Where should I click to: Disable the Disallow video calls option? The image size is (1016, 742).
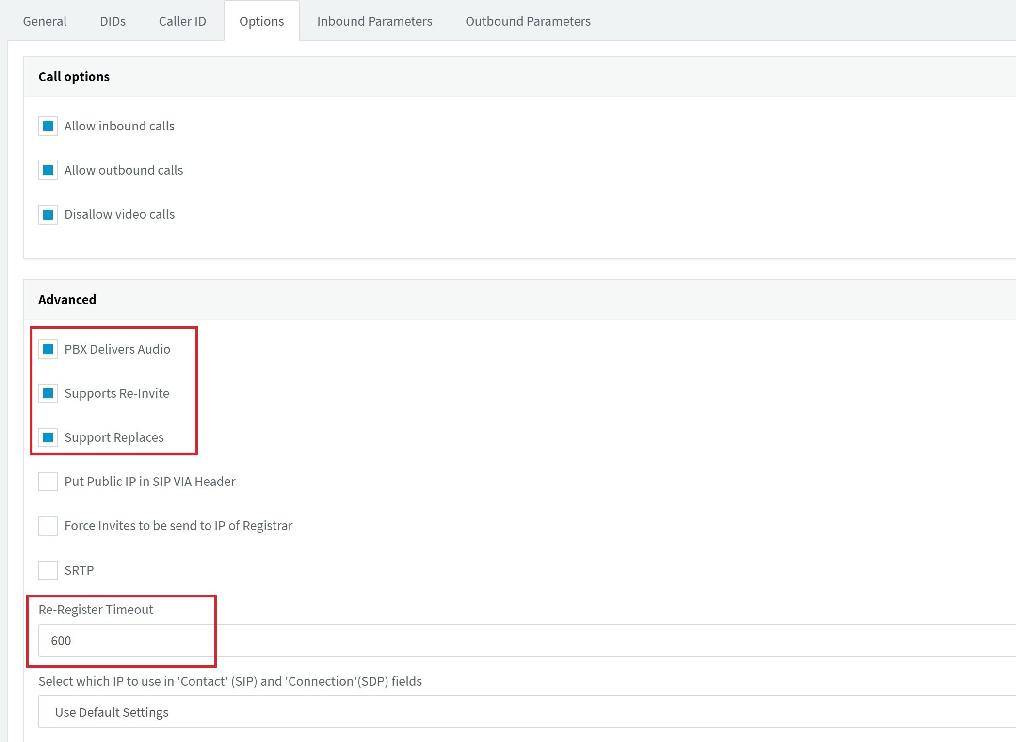coord(48,214)
